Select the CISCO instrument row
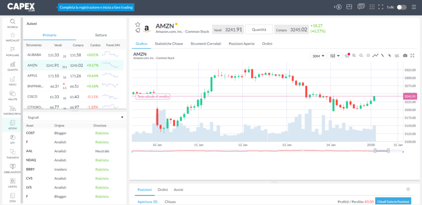Screen dimensions: 422x205 [73, 97]
